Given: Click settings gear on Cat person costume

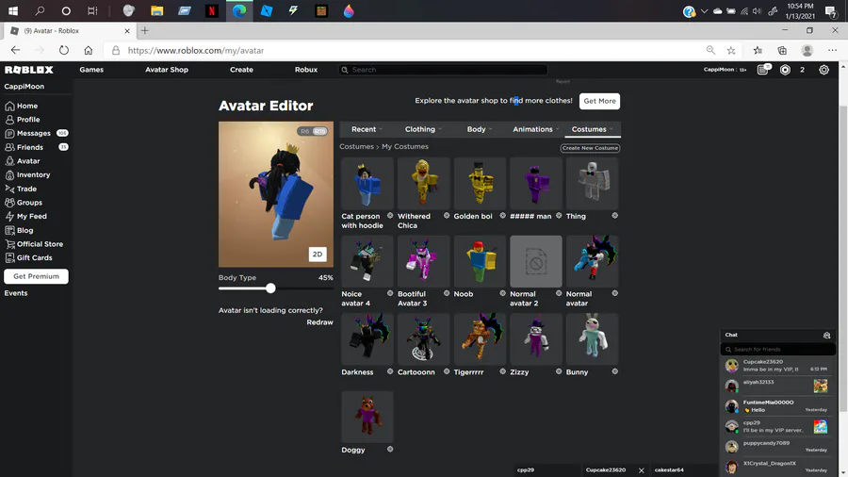Looking at the screenshot, I should (390, 216).
